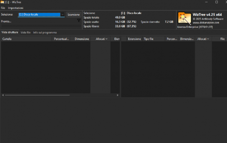
Task: Sort by Percen... column in extensions pane
Action: tap(172, 39)
